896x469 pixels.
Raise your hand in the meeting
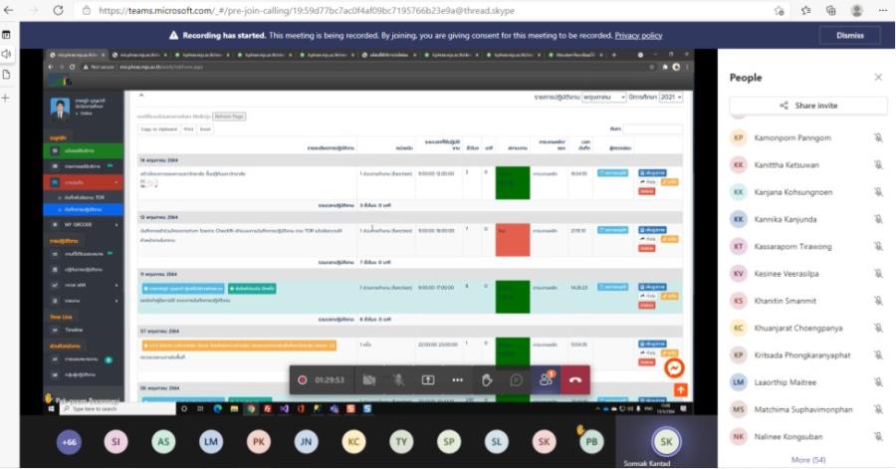pos(487,379)
